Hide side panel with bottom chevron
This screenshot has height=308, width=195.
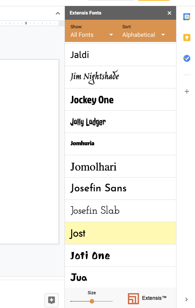click(x=186, y=299)
